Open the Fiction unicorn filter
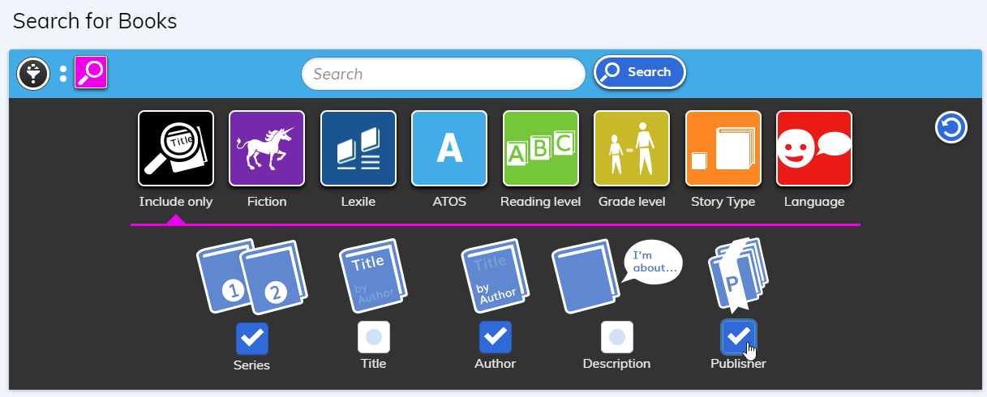The width and height of the screenshot is (987, 397). (267, 148)
